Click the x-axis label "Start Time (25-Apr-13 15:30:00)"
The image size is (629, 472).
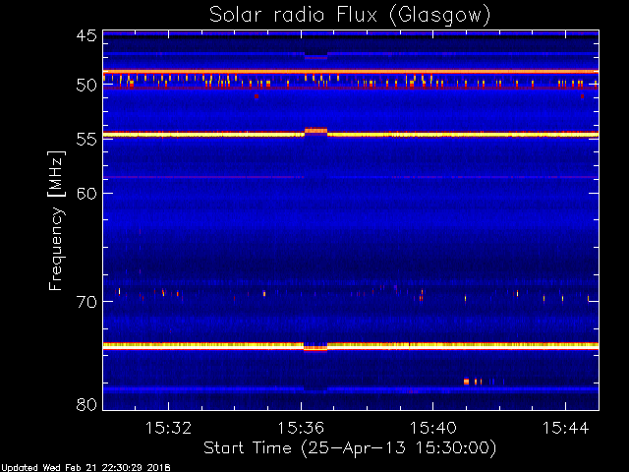tap(350, 448)
